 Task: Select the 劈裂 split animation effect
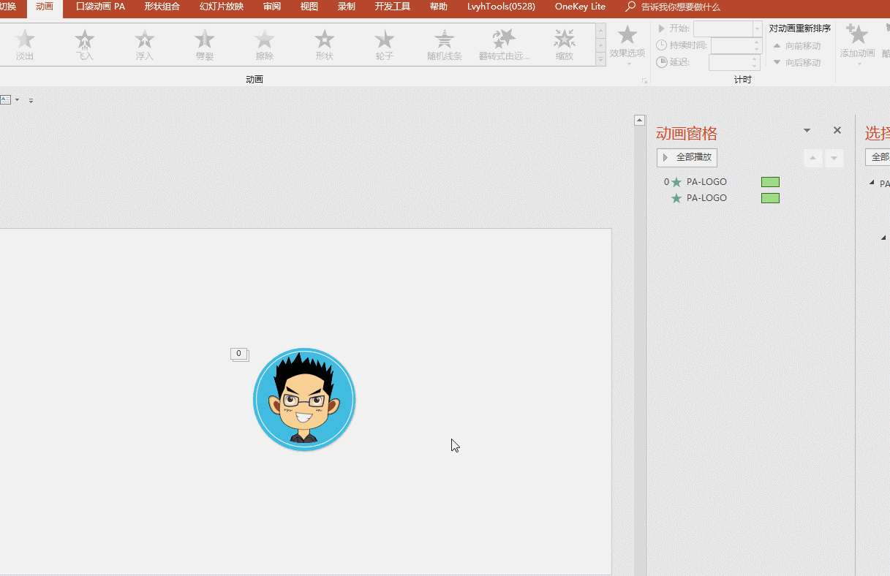pyautogui.click(x=205, y=45)
